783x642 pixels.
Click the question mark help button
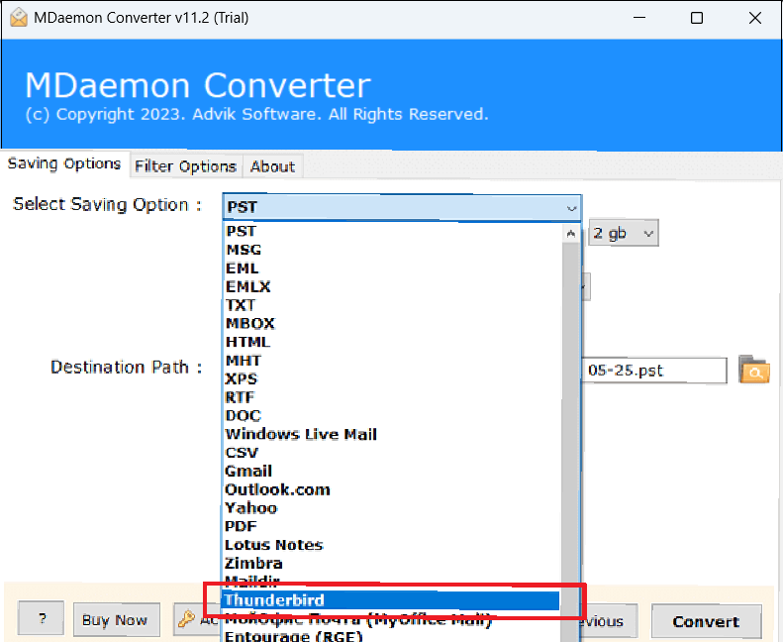point(41,618)
